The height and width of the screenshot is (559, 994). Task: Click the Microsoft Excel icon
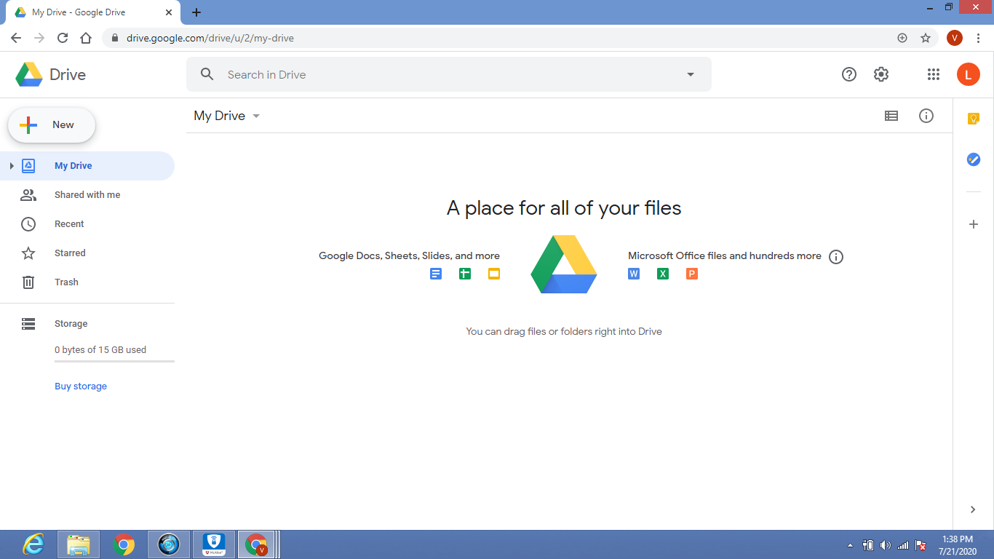tap(663, 274)
